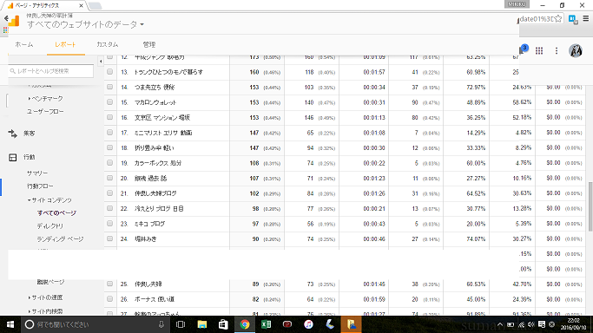
Task: Check the box for row 13
Action: [x=109, y=72]
